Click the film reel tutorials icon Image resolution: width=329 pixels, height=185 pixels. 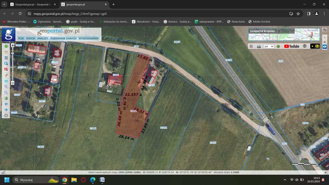point(305,46)
